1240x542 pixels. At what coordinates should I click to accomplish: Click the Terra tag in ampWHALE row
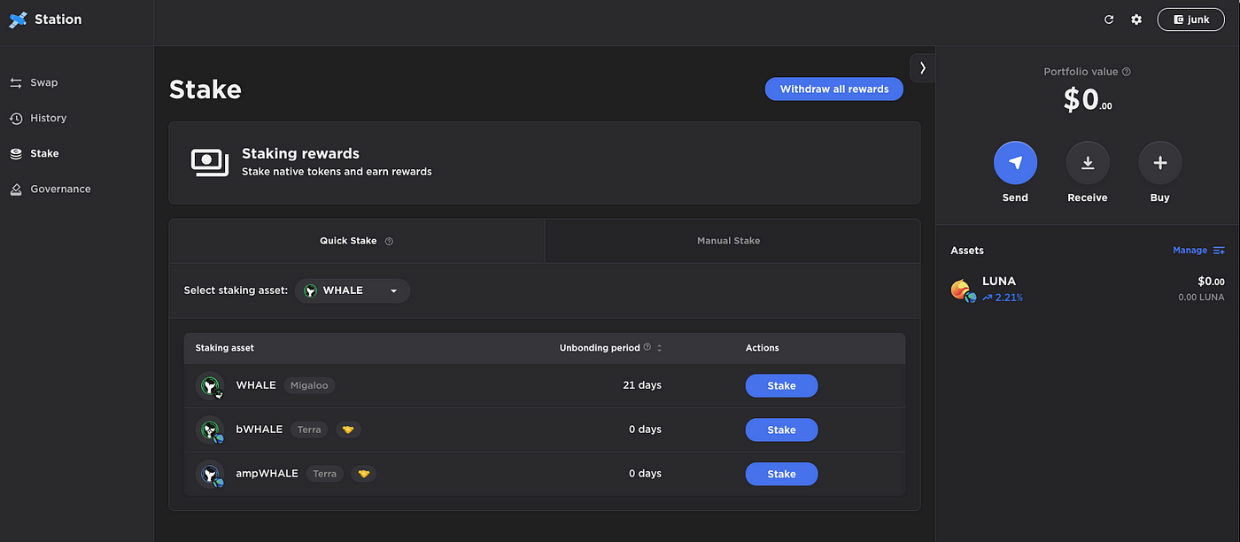click(325, 474)
